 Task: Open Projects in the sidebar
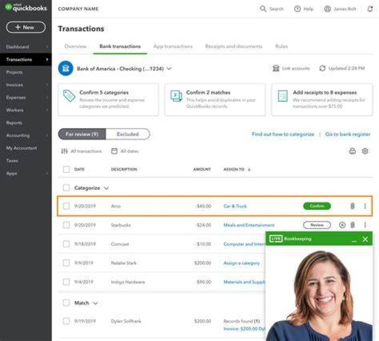coord(14,72)
